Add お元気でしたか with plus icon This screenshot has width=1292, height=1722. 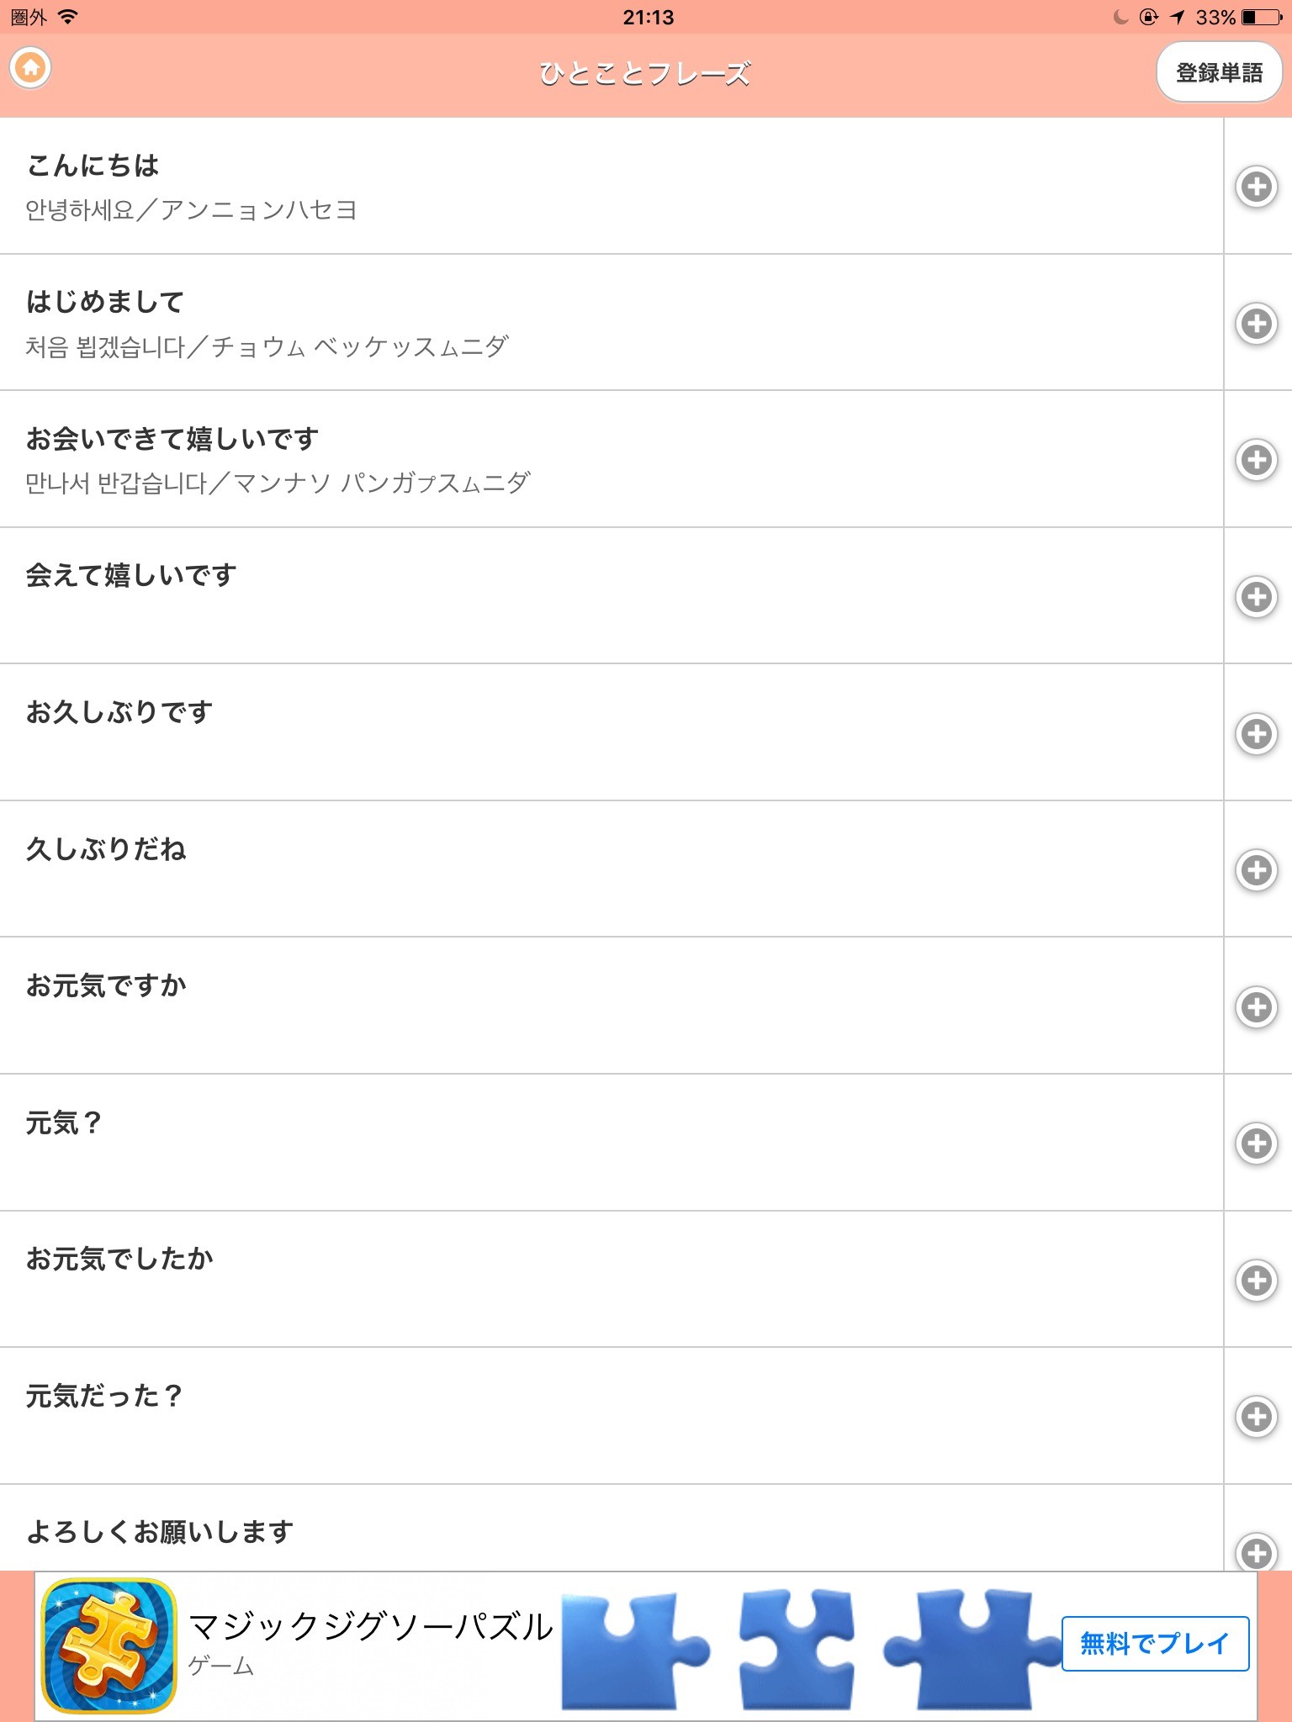tap(1256, 1281)
